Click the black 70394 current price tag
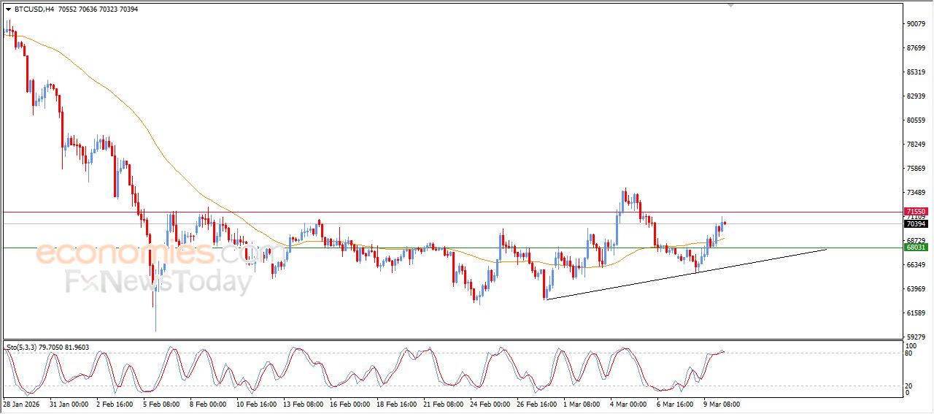The image size is (934, 414). pos(916,224)
